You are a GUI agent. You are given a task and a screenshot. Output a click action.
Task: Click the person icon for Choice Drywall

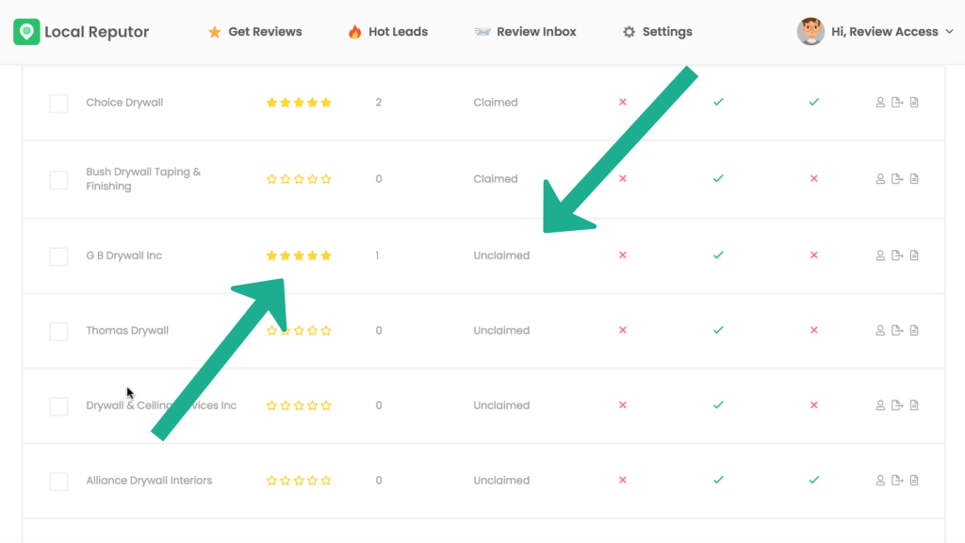tap(881, 103)
